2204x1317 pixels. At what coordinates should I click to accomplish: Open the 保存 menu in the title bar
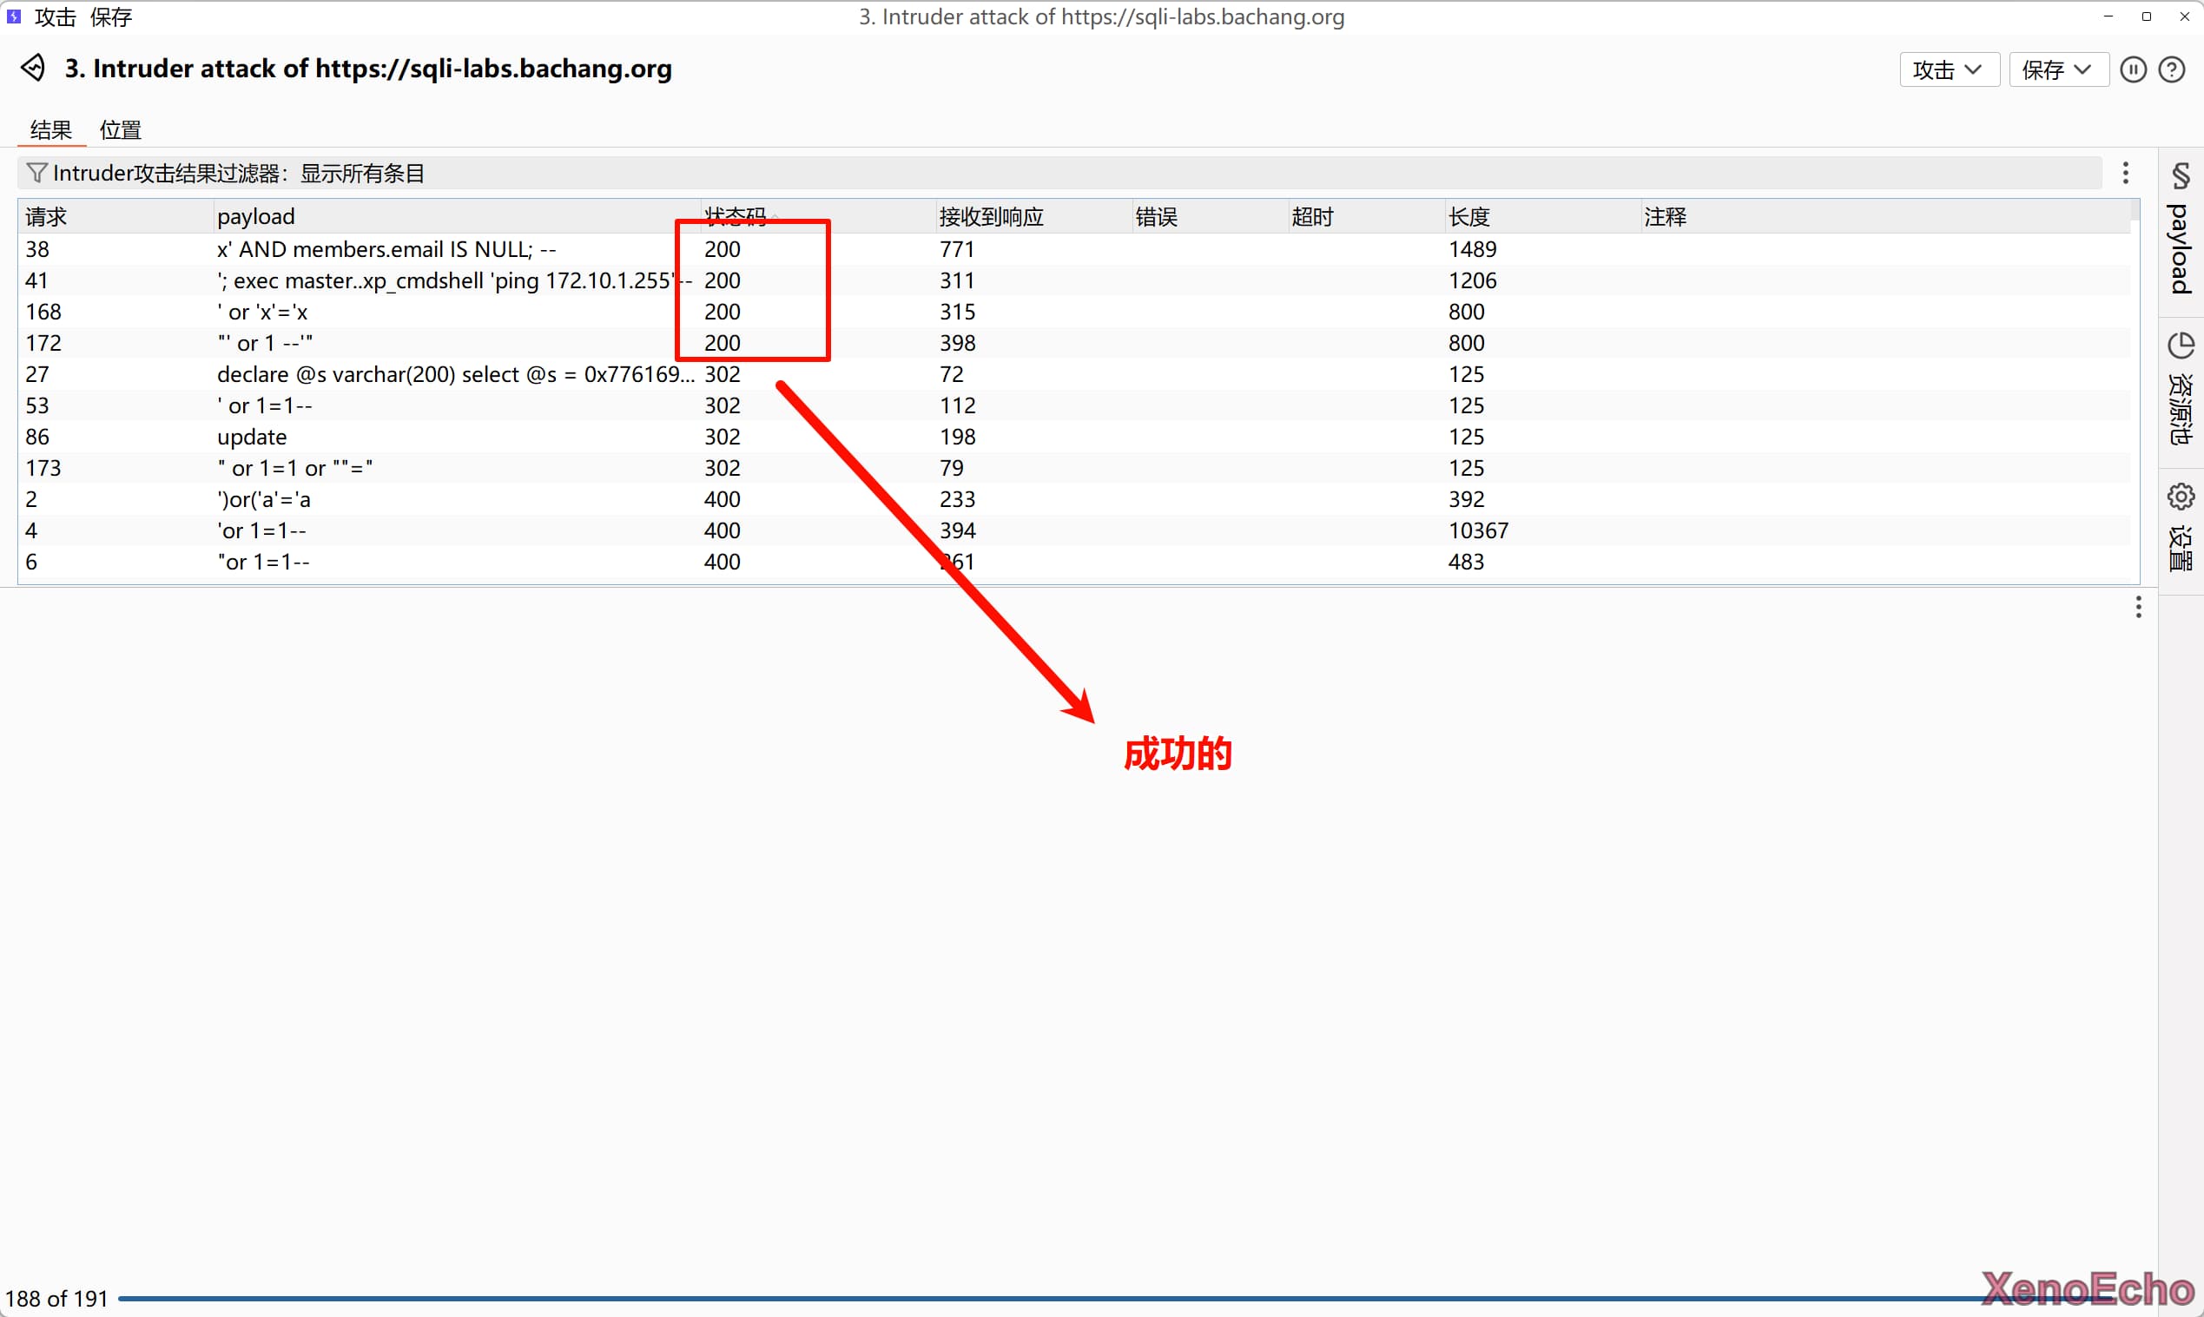point(111,16)
